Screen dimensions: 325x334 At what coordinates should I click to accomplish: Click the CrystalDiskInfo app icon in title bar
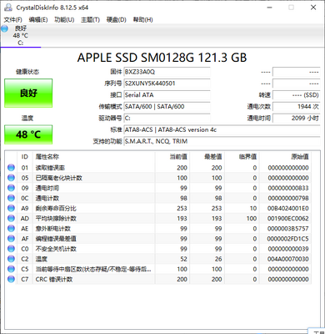(x=8, y=8)
